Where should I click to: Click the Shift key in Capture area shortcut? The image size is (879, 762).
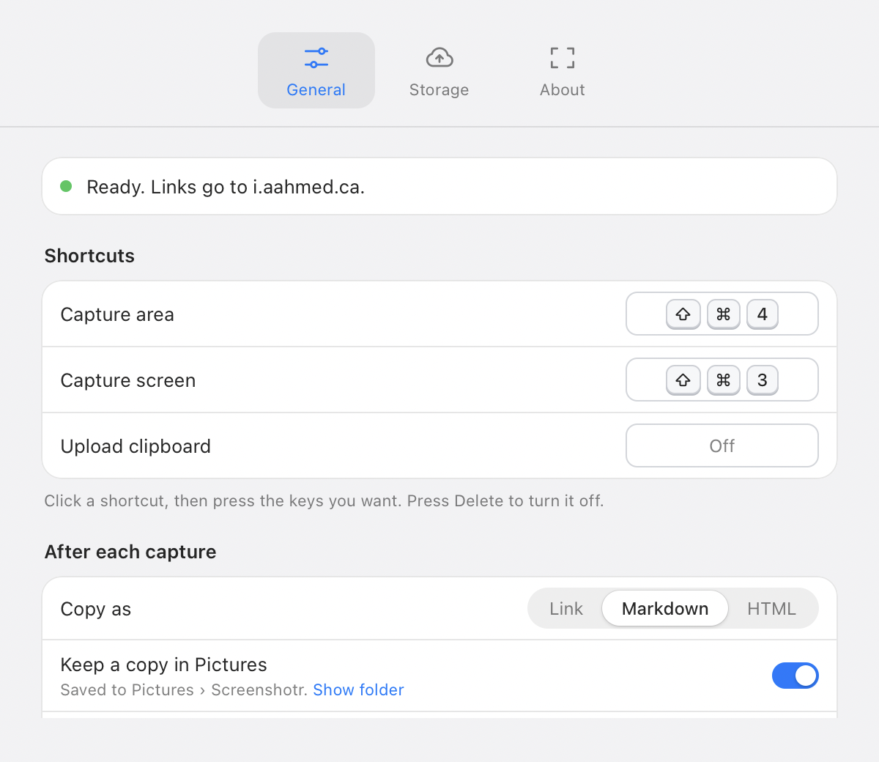coord(683,314)
